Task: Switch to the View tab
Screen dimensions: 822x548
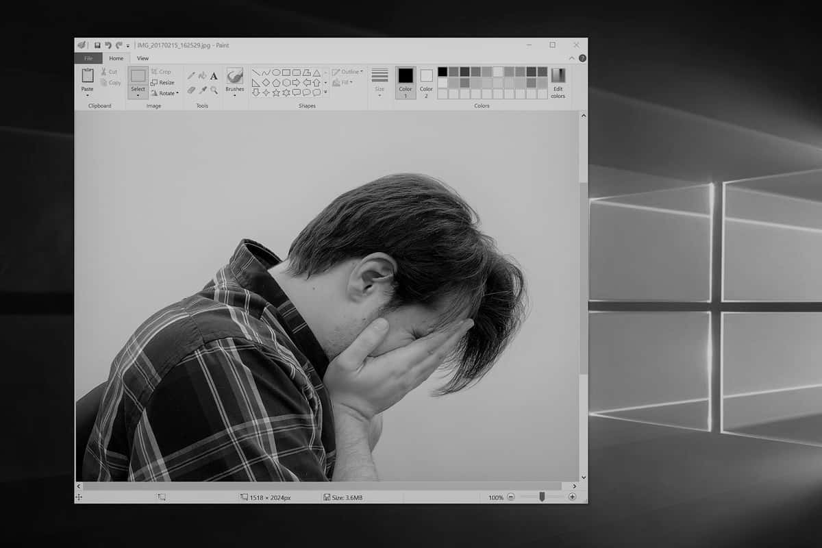Action: coord(142,58)
